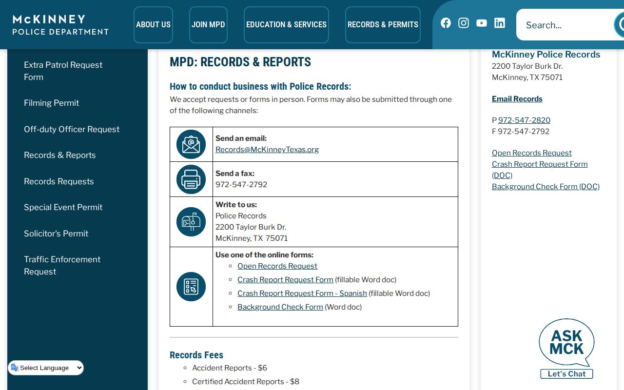This screenshot has height=390, width=624.
Task: Open the Education & Services menu
Action: tap(286, 25)
